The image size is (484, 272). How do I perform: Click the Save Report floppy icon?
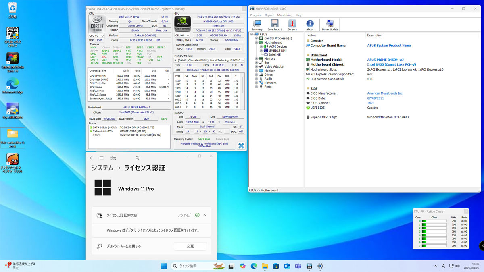[275, 25]
